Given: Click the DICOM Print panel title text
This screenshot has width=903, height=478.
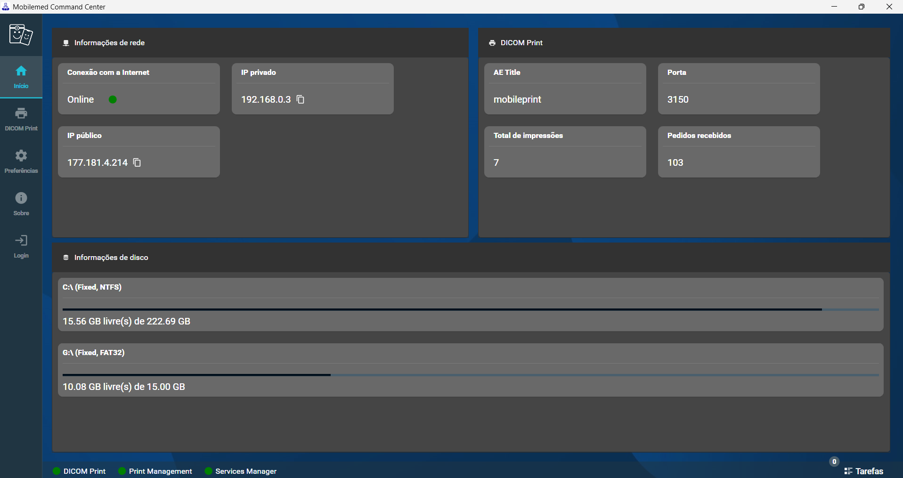Looking at the screenshot, I should [x=521, y=43].
